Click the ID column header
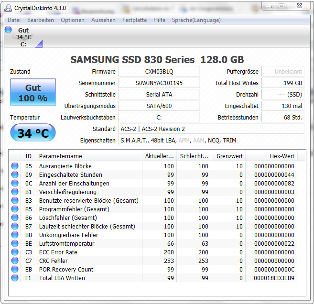 [28, 156]
